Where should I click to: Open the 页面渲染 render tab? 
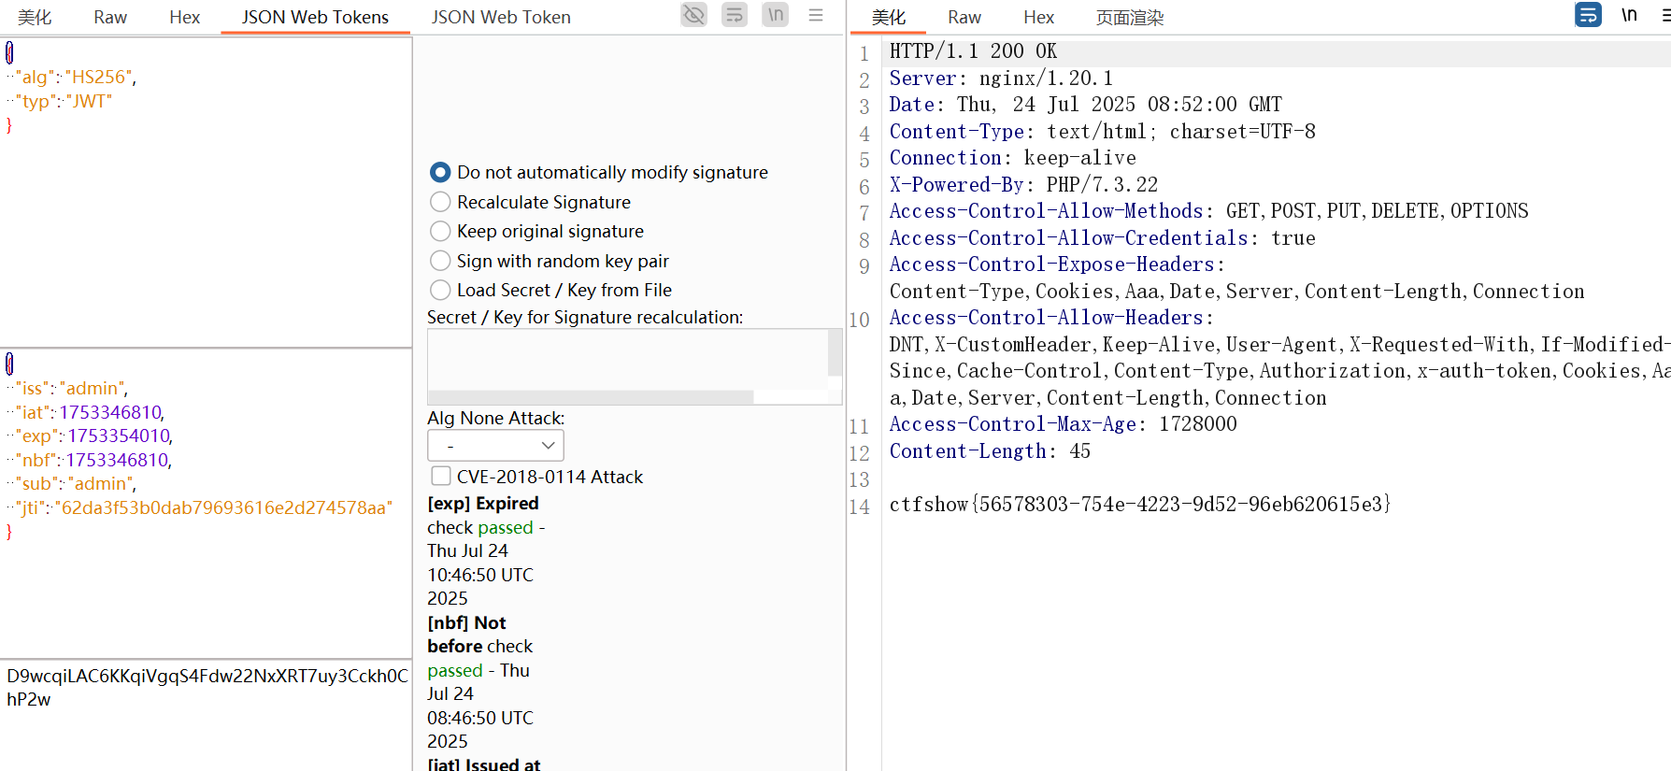pos(1130,17)
